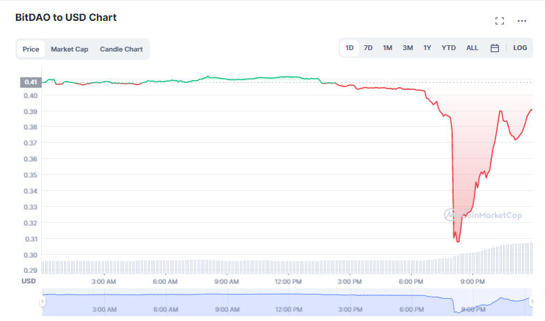545x321 pixels.
Task: Grab the left handle of the range slider
Action: [x=43, y=302]
